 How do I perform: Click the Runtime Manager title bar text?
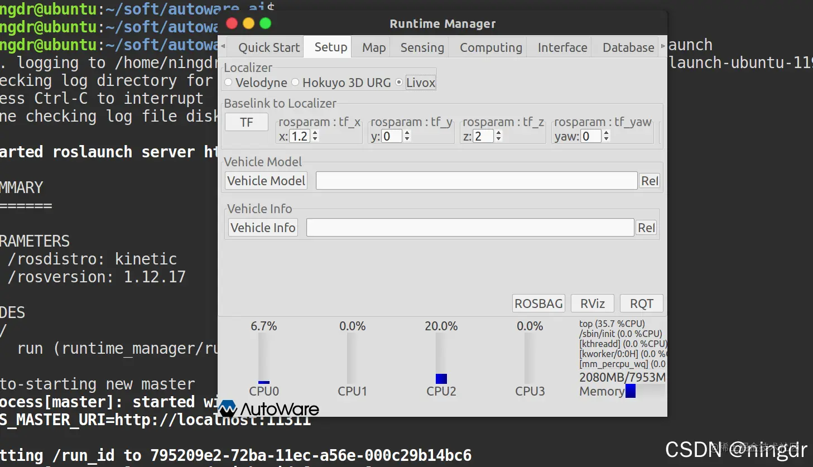(442, 23)
